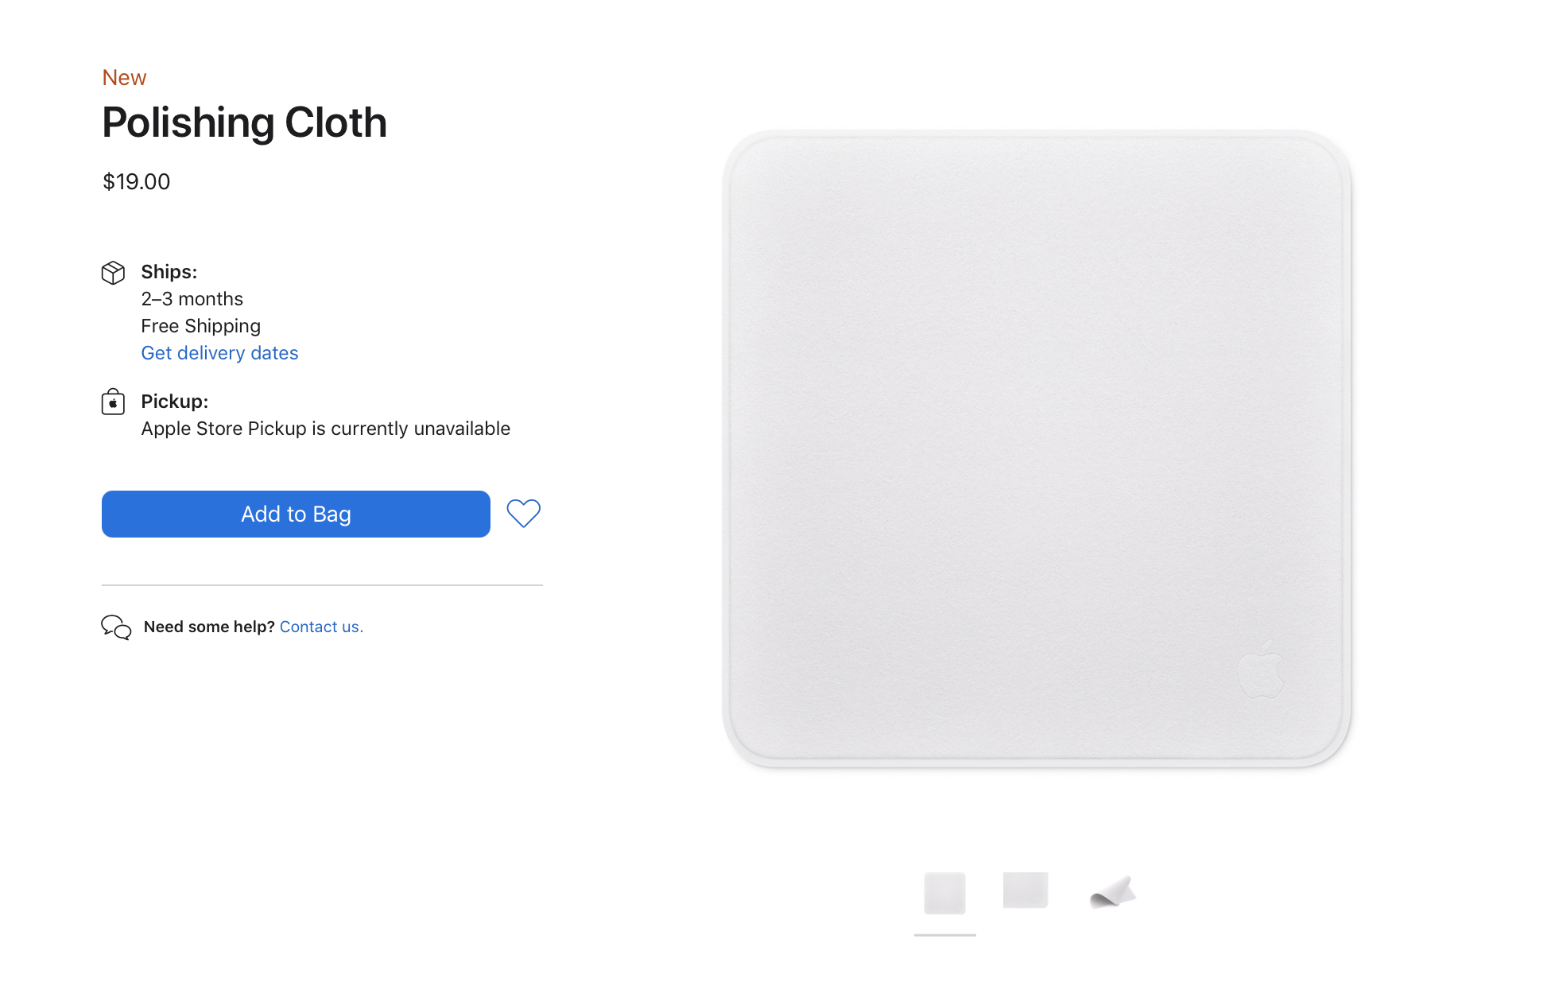Click the Ships heading

click(x=169, y=272)
